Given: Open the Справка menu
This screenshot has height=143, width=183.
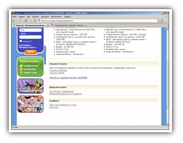Looking at the screenshot, I should click(x=67, y=17).
